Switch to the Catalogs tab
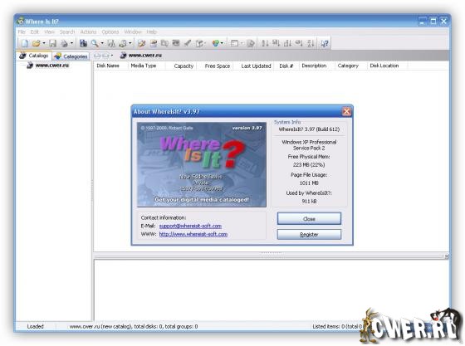This screenshot has width=465, height=346. coord(33,56)
